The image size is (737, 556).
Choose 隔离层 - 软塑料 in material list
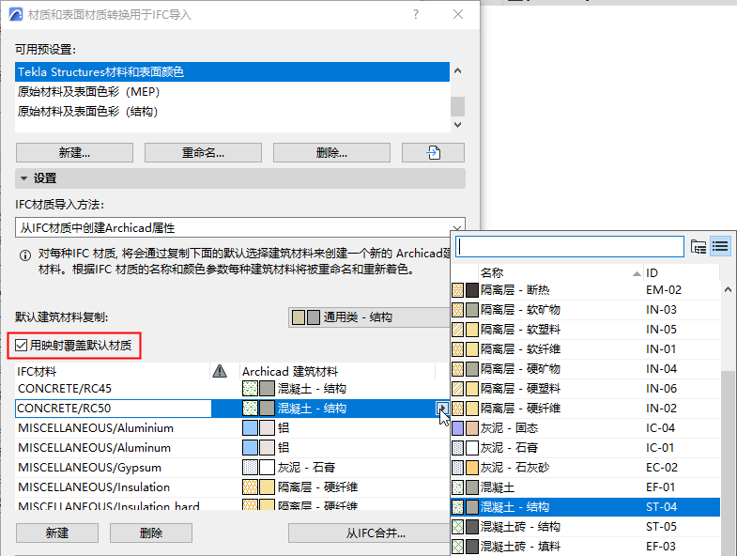(x=585, y=330)
